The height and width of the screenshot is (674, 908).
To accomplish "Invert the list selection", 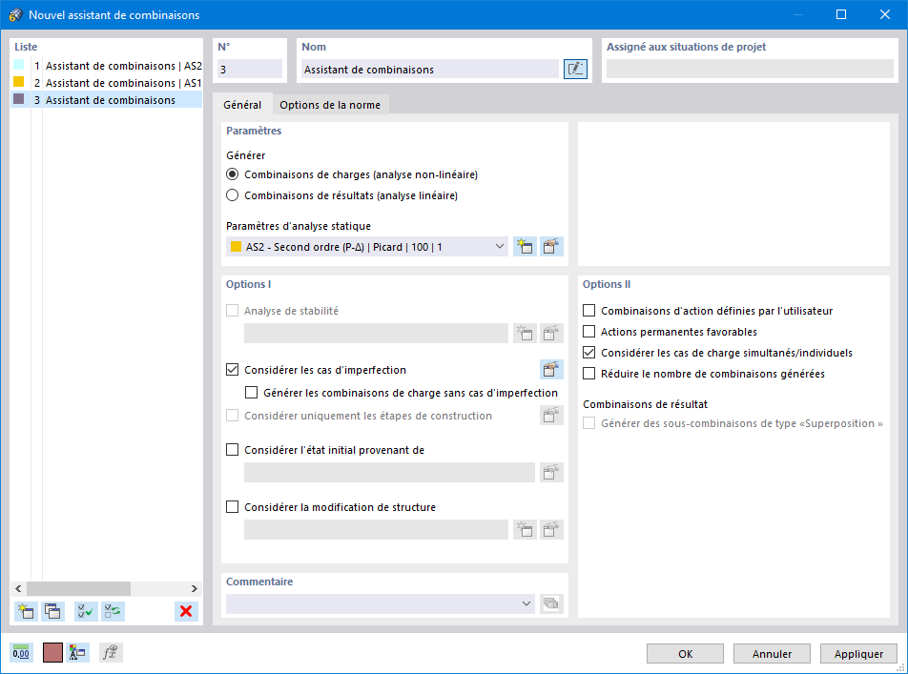I will [x=113, y=611].
